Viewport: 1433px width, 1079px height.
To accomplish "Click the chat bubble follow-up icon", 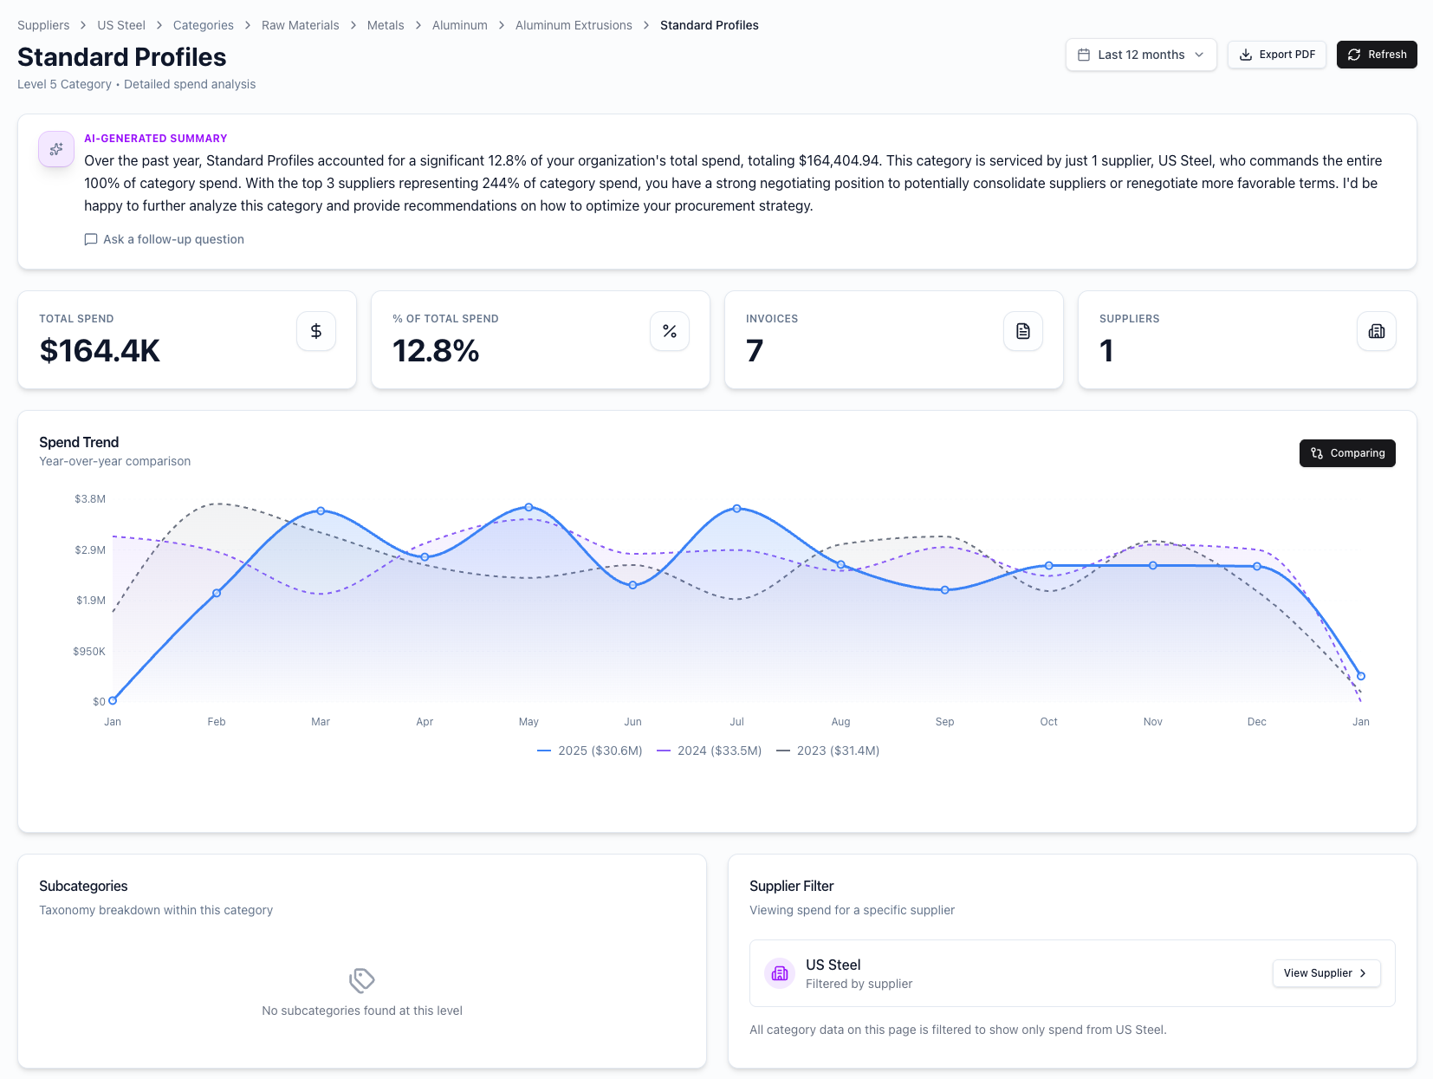I will (91, 239).
